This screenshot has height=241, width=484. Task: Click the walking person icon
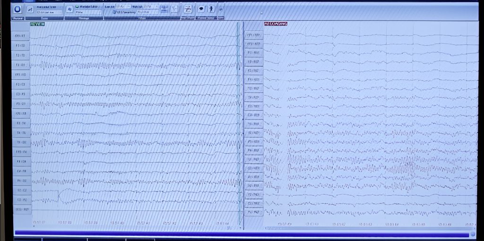coord(211,9)
